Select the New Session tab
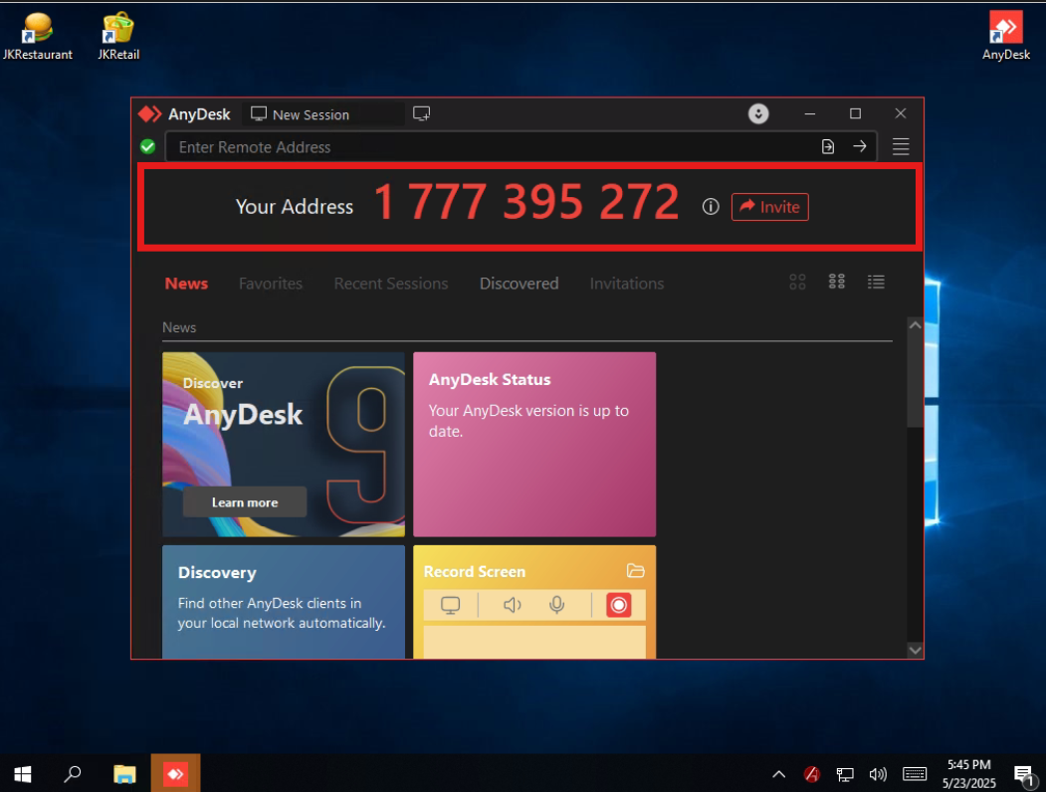Screen dimensions: 1046x792 tap(323, 114)
